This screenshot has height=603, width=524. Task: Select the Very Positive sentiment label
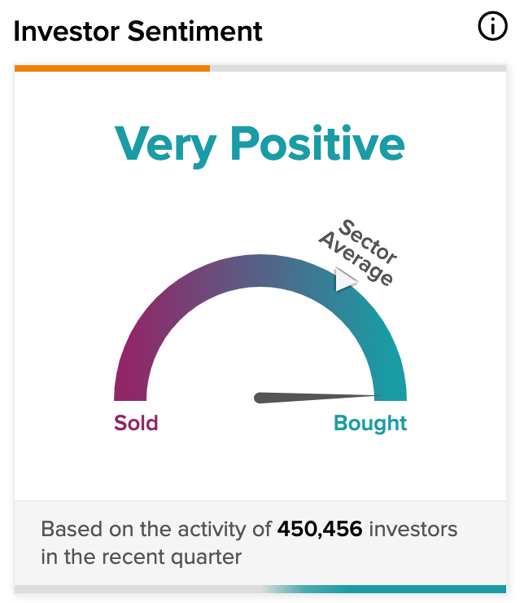(260, 146)
